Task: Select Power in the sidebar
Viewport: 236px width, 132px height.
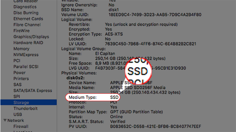Action: [19, 73]
